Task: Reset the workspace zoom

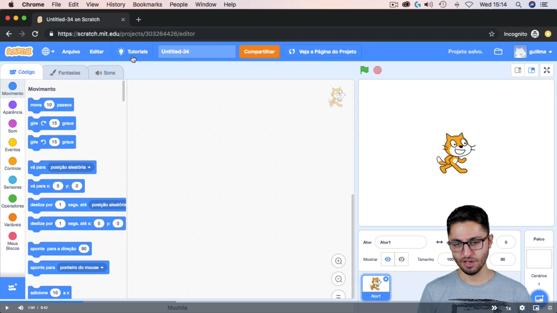Action: (x=338, y=296)
